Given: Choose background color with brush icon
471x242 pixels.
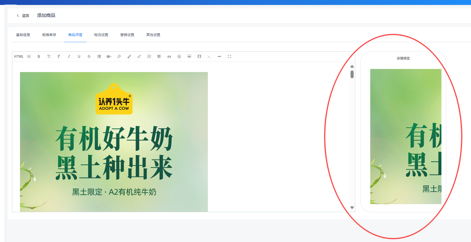Looking at the screenshot, I should point(129,56).
